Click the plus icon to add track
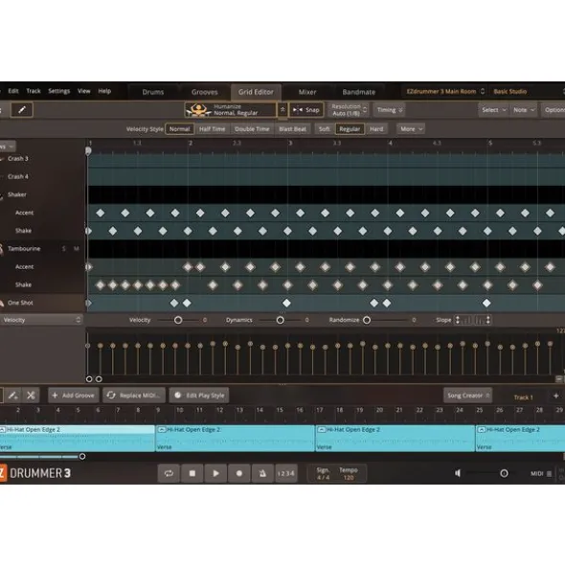This screenshot has width=565, height=566. pyautogui.click(x=556, y=396)
